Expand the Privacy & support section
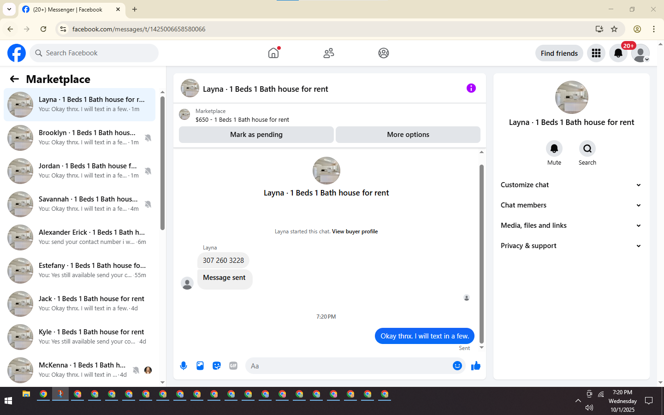This screenshot has width=664, height=415. [571, 246]
